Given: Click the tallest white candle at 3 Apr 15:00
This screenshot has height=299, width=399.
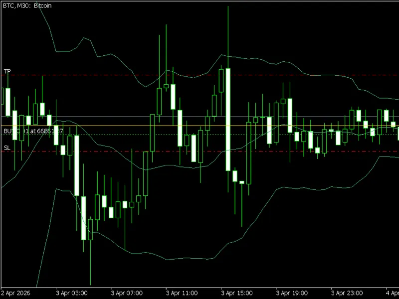Looking at the screenshot, I should click(x=228, y=120).
